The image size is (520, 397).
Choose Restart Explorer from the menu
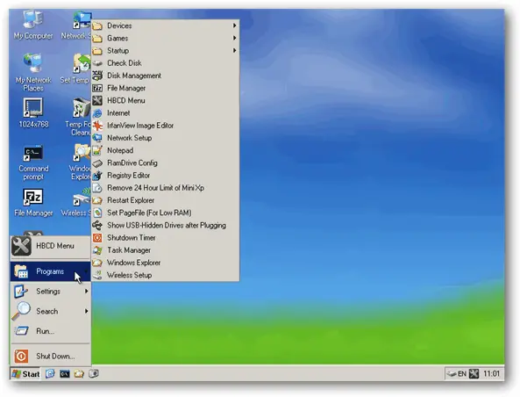[x=165, y=200]
